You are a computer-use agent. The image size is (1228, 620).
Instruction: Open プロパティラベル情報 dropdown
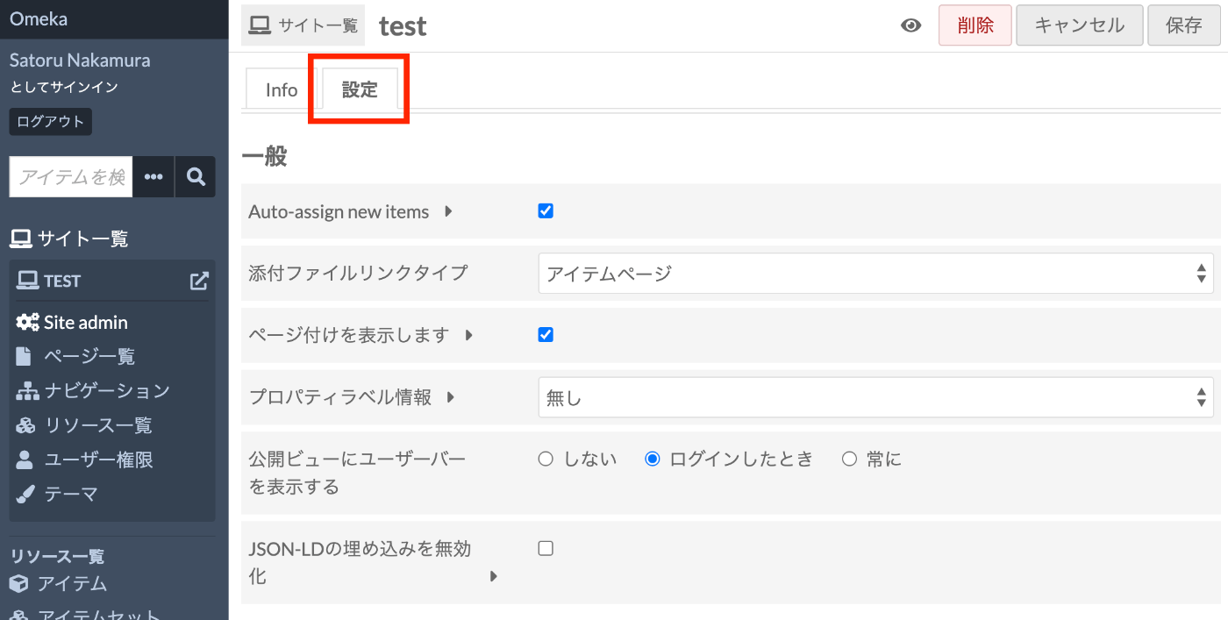[876, 397]
